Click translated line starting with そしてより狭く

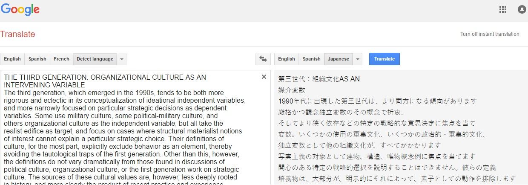pyautogui.click(x=376, y=124)
